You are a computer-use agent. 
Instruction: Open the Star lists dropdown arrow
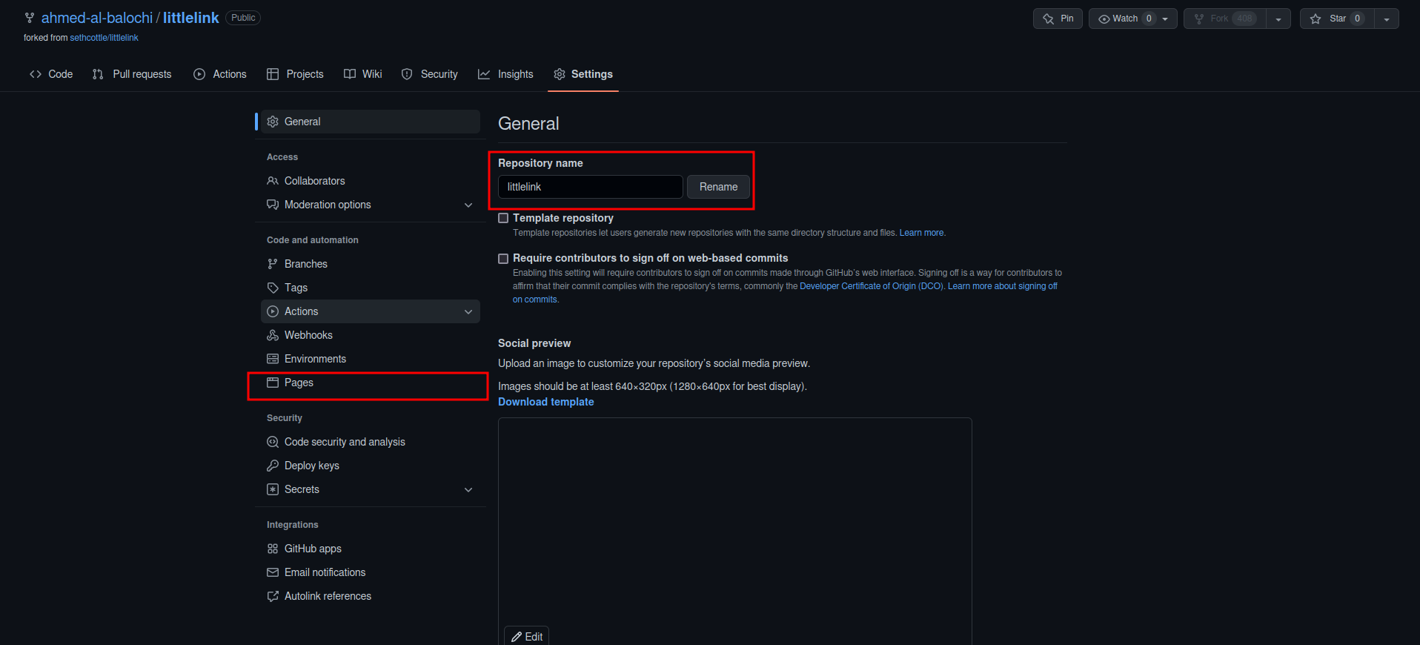[1387, 19]
